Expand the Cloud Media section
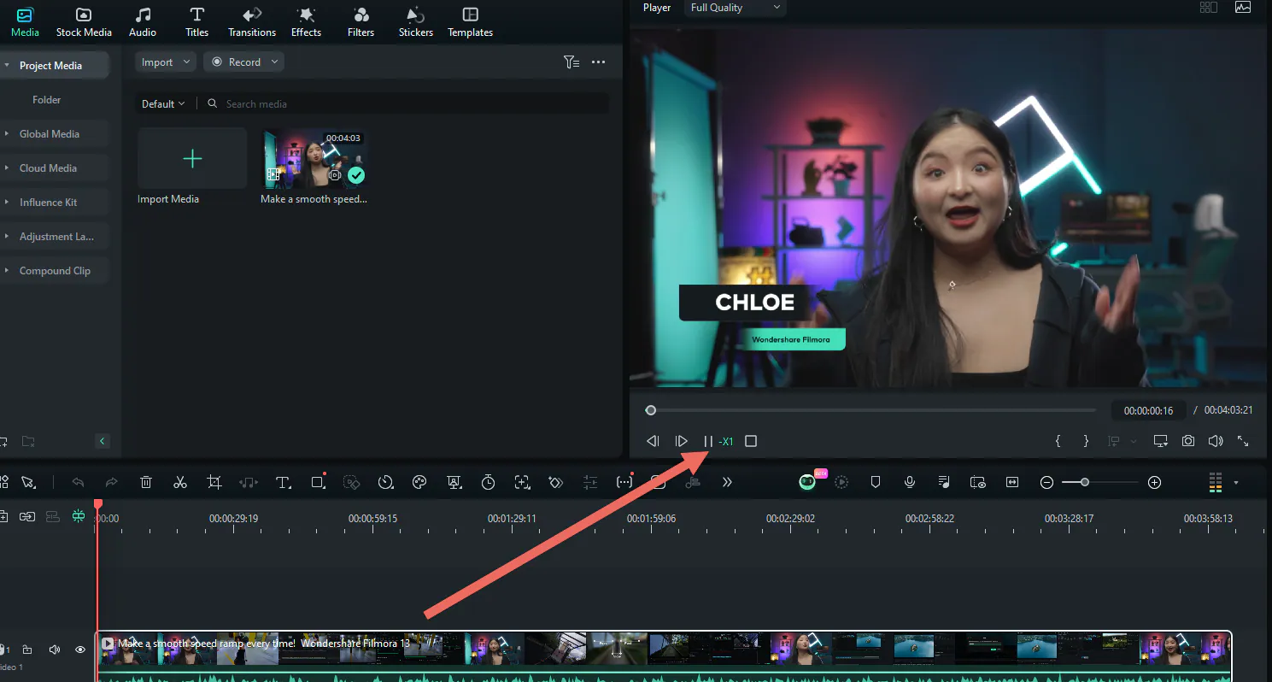This screenshot has height=682, width=1272. [x=7, y=168]
